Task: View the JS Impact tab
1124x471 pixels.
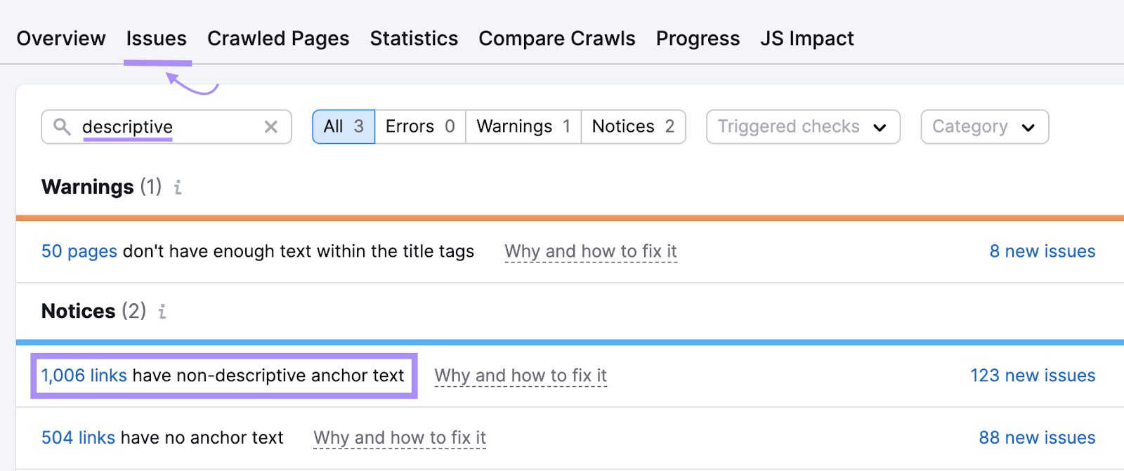Action: [x=806, y=39]
